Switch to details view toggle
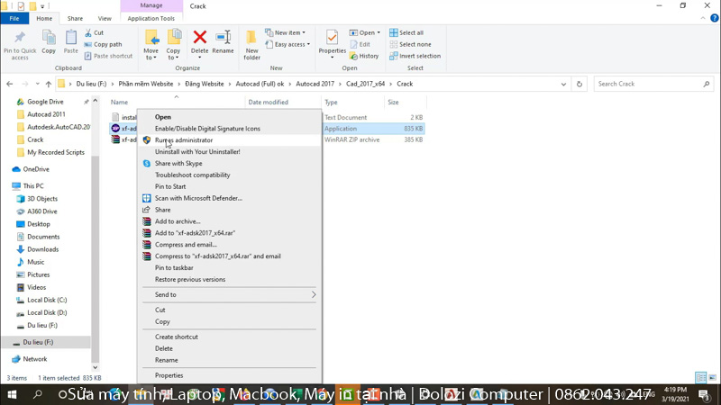Image resolution: width=721 pixels, height=405 pixels. tap(700, 378)
